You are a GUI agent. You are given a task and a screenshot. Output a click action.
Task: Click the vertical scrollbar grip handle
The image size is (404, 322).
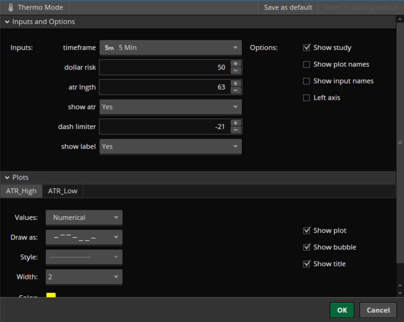click(x=400, y=142)
